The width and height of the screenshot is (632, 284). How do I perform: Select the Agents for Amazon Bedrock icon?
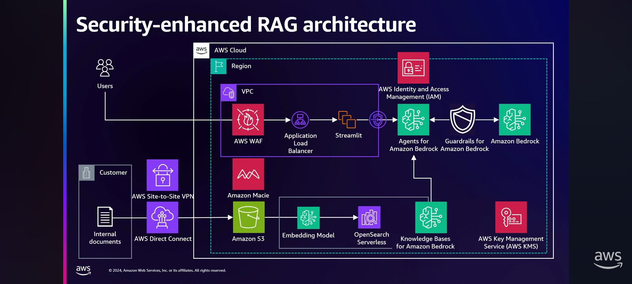point(413,120)
